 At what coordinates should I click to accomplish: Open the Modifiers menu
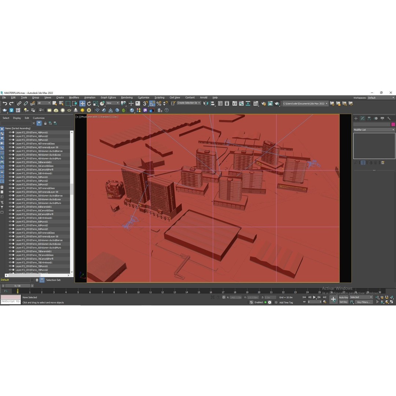pos(74,98)
